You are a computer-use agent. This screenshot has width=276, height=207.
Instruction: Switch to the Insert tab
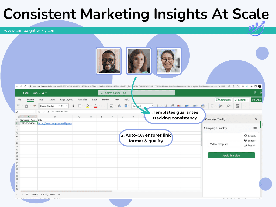(42, 99)
